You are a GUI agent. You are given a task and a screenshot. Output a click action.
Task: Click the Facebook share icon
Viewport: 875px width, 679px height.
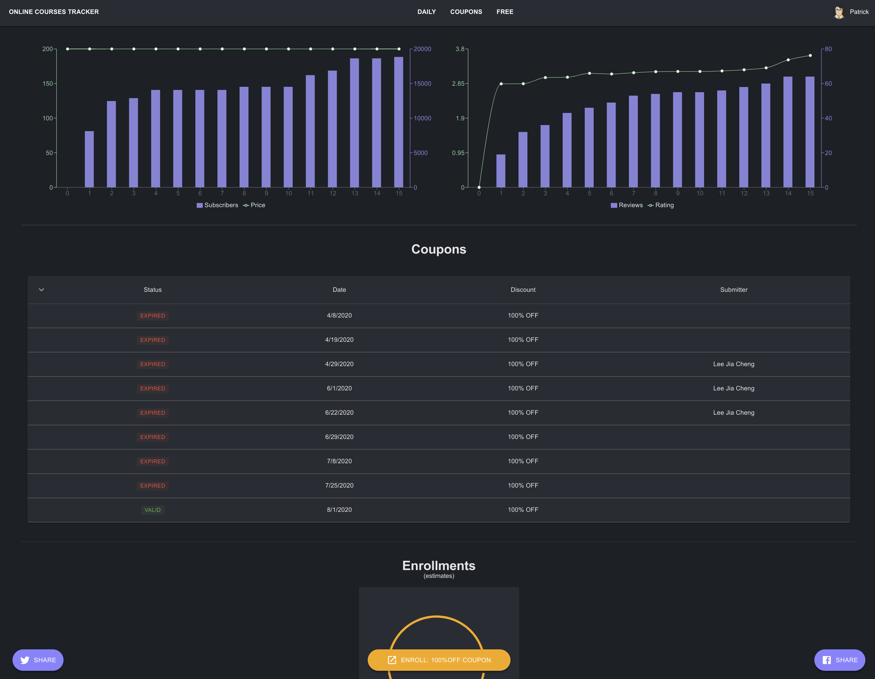(x=826, y=660)
